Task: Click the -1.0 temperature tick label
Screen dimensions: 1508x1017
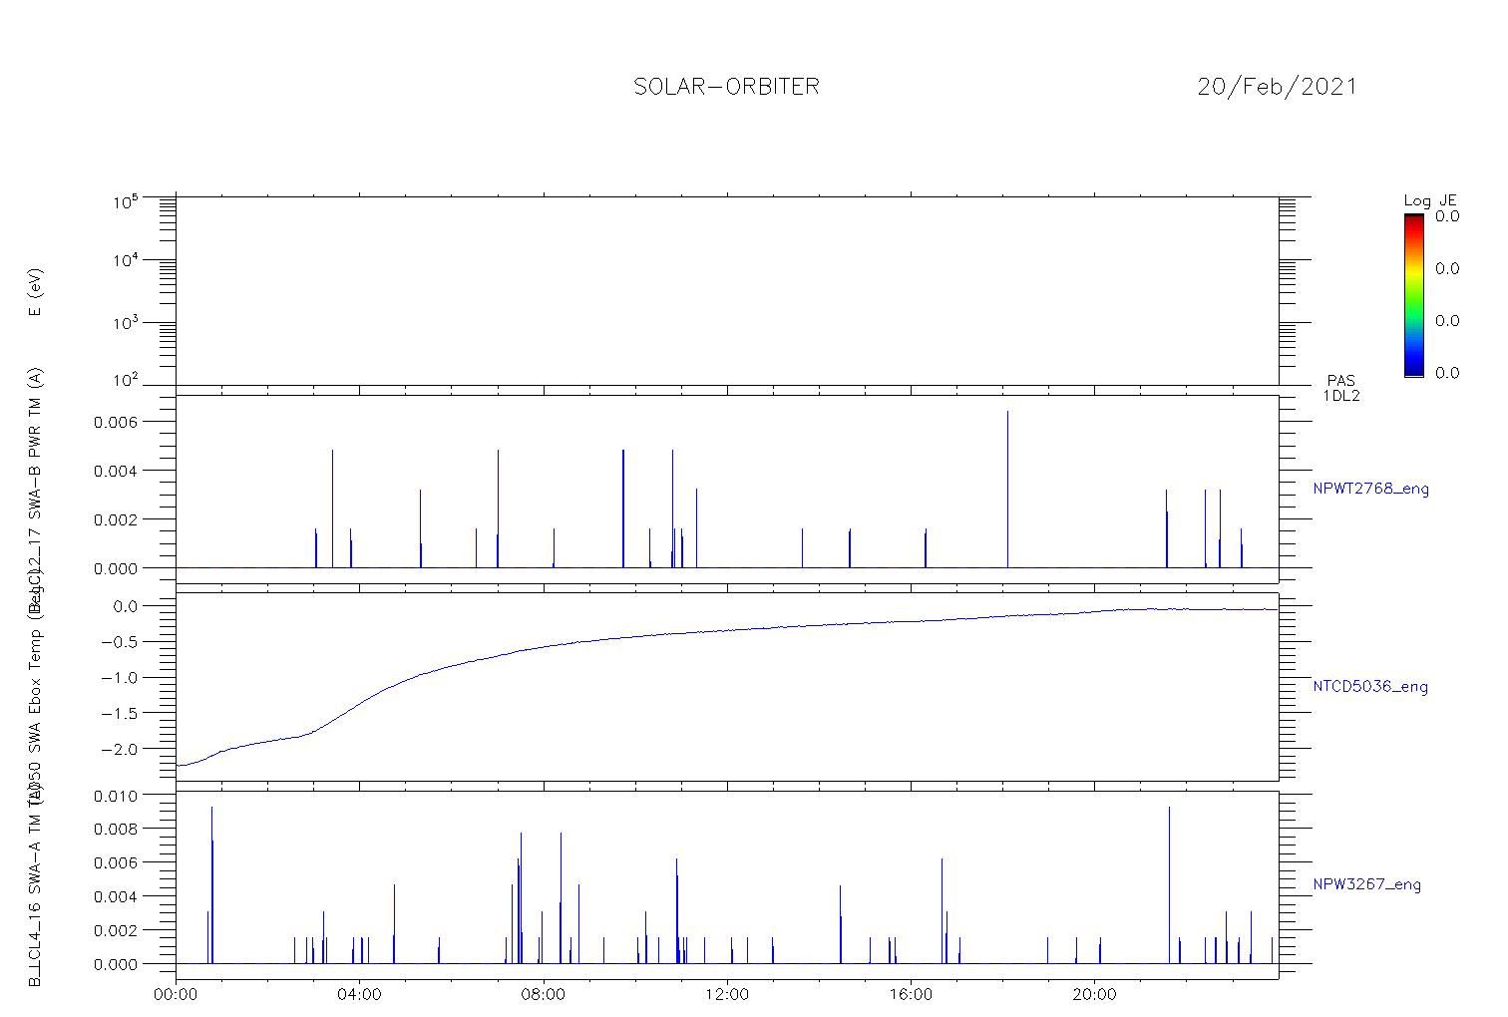Action: click(x=121, y=677)
